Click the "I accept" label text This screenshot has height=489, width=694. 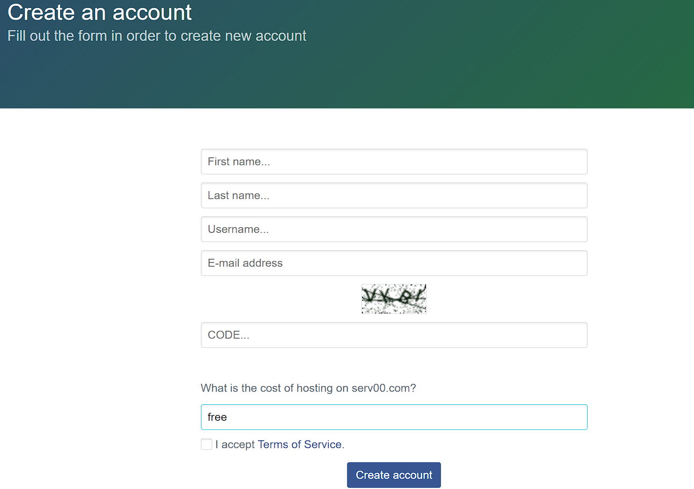point(235,444)
